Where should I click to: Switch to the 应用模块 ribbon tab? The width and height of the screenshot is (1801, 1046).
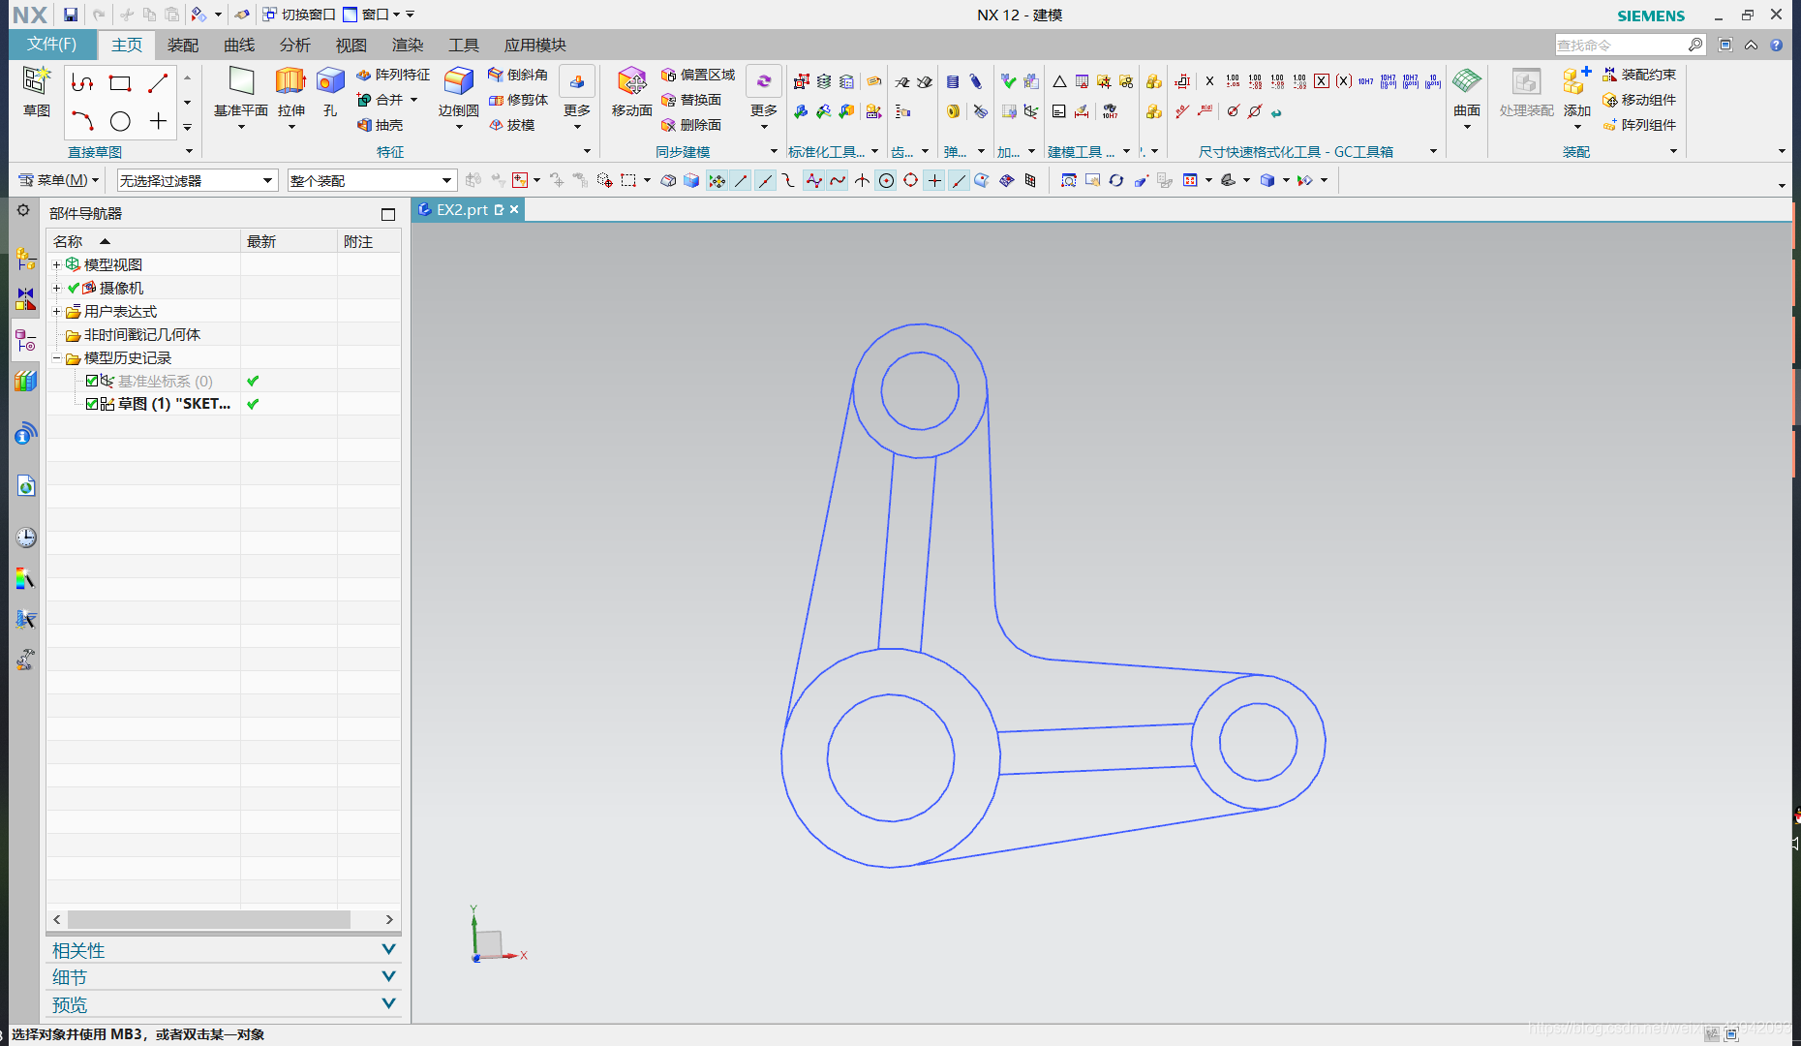534,45
